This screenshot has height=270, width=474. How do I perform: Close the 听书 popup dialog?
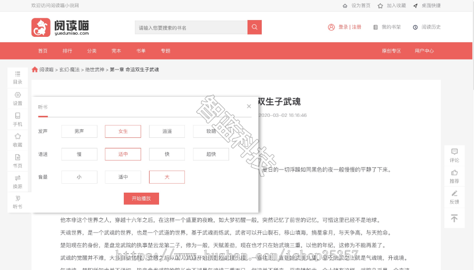coord(249,106)
